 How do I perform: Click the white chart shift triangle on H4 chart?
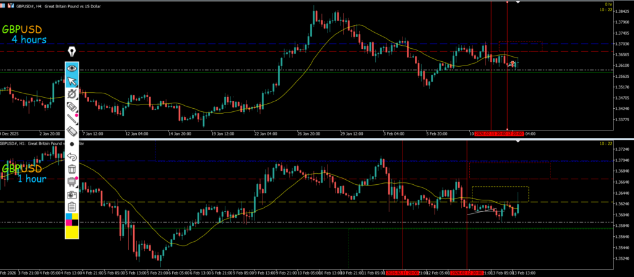point(518,2)
